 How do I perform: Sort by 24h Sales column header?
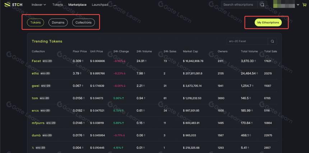pyautogui.click(x=170, y=51)
